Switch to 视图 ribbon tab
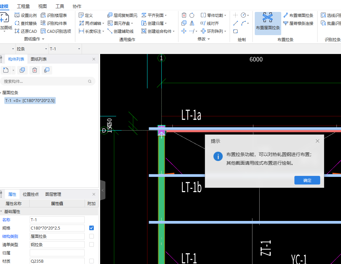 pyautogui.click(x=43, y=6)
